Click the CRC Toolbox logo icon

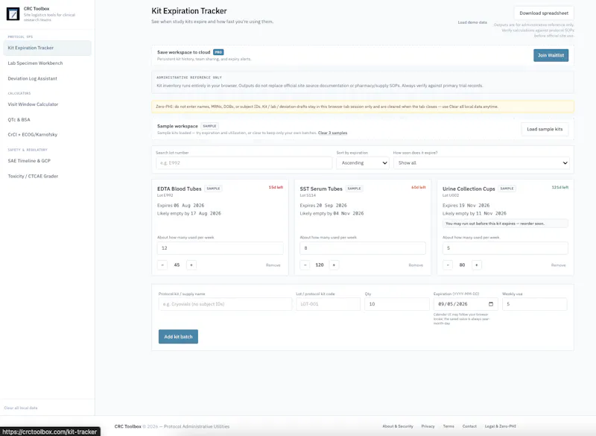(13, 14)
